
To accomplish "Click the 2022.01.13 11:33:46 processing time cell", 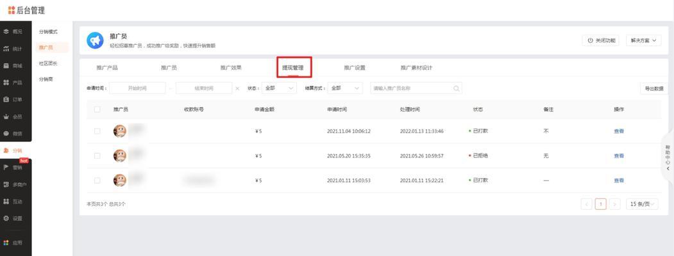I will 421,131.
